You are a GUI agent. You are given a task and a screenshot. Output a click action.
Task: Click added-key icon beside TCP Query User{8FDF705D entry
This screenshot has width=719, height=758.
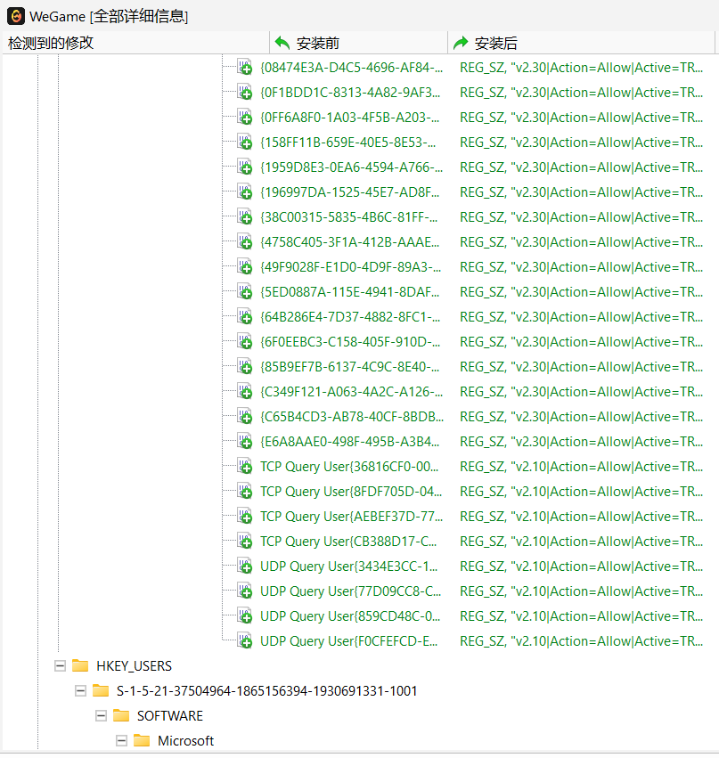click(x=244, y=491)
